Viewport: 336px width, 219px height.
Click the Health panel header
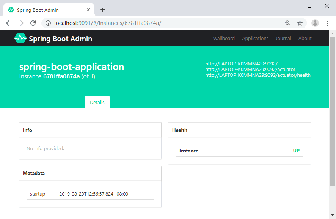tap(239, 130)
